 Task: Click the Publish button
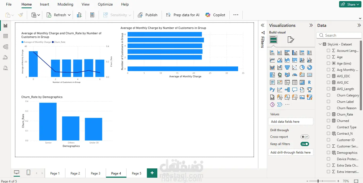pos(148,15)
